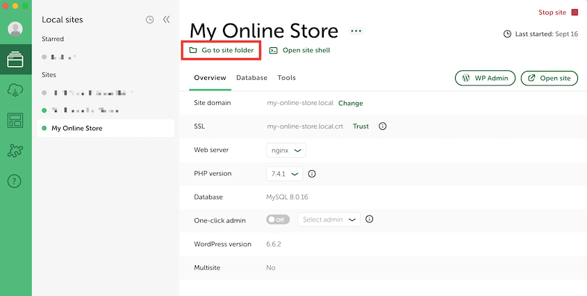Open the PHP version 7.4.1 dropdown

285,174
